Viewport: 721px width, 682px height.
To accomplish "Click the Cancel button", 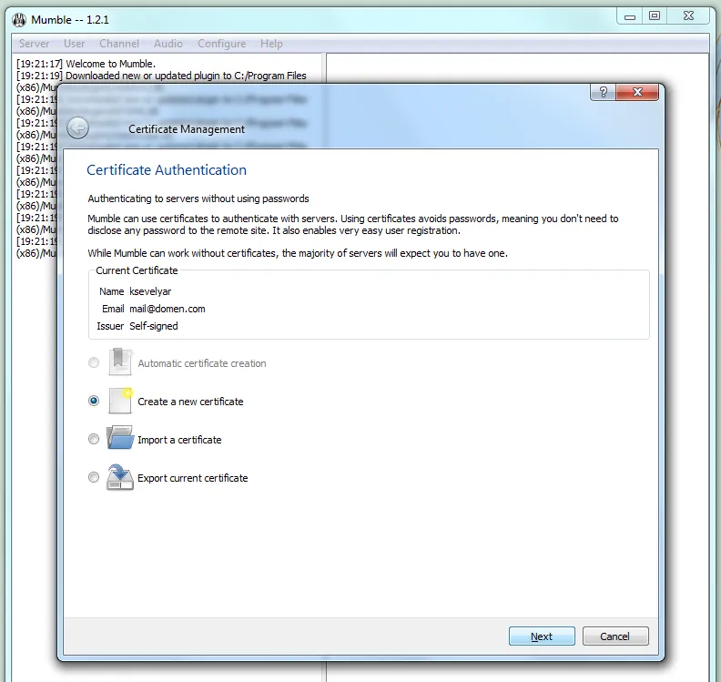I will pyautogui.click(x=615, y=636).
